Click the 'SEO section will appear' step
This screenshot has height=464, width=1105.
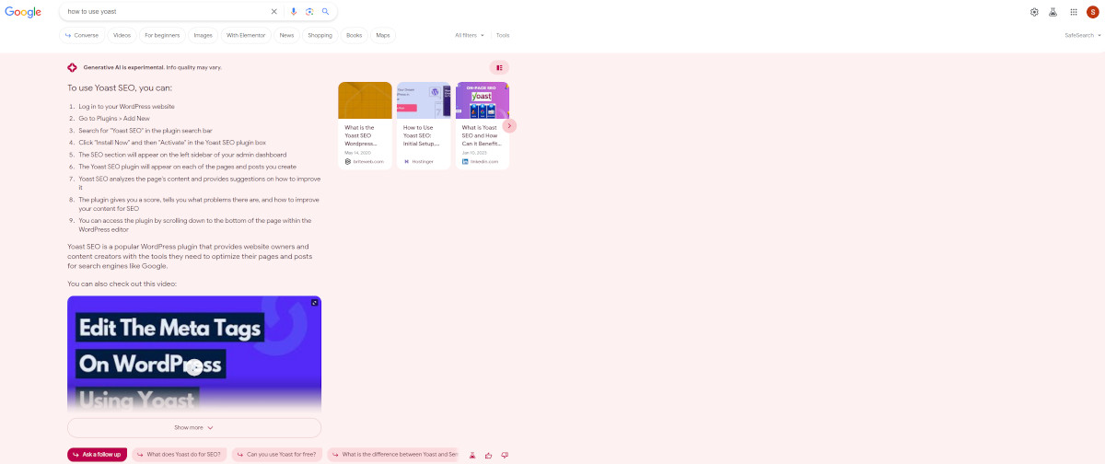click(x=182, y=155)
